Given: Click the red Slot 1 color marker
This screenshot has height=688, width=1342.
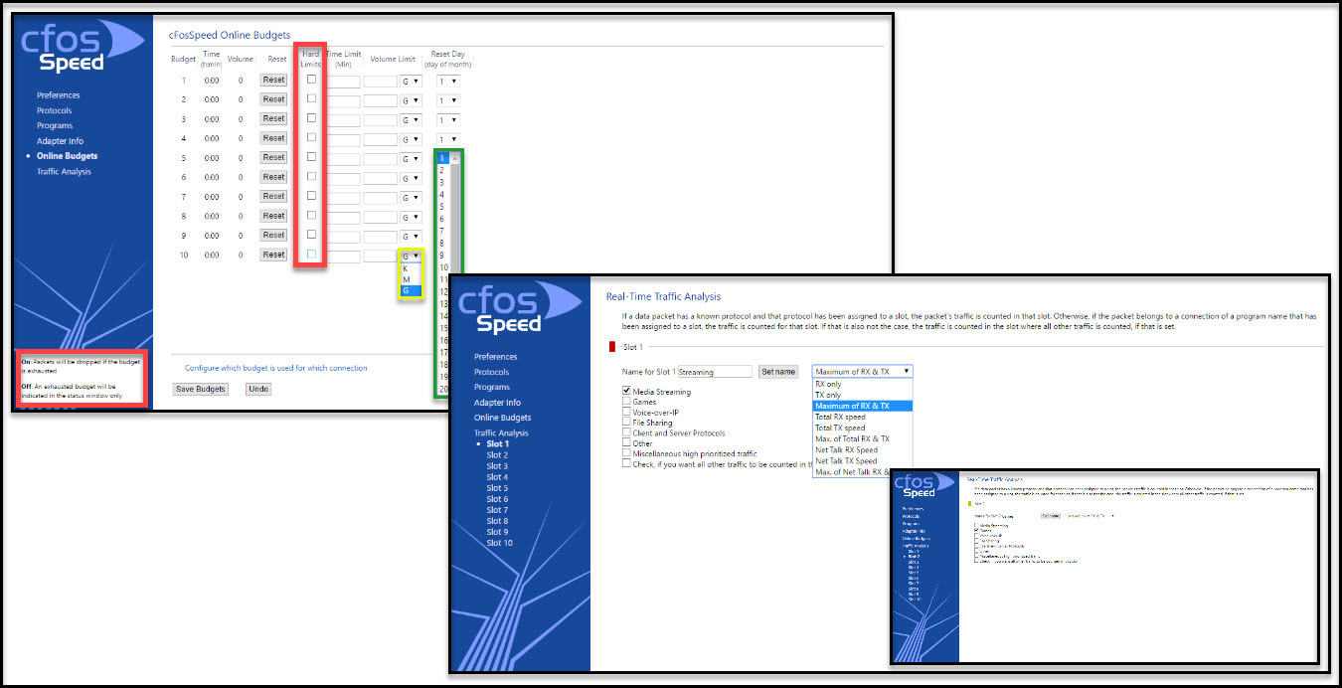Looking at the screenshot, I should tap(612, 347).
